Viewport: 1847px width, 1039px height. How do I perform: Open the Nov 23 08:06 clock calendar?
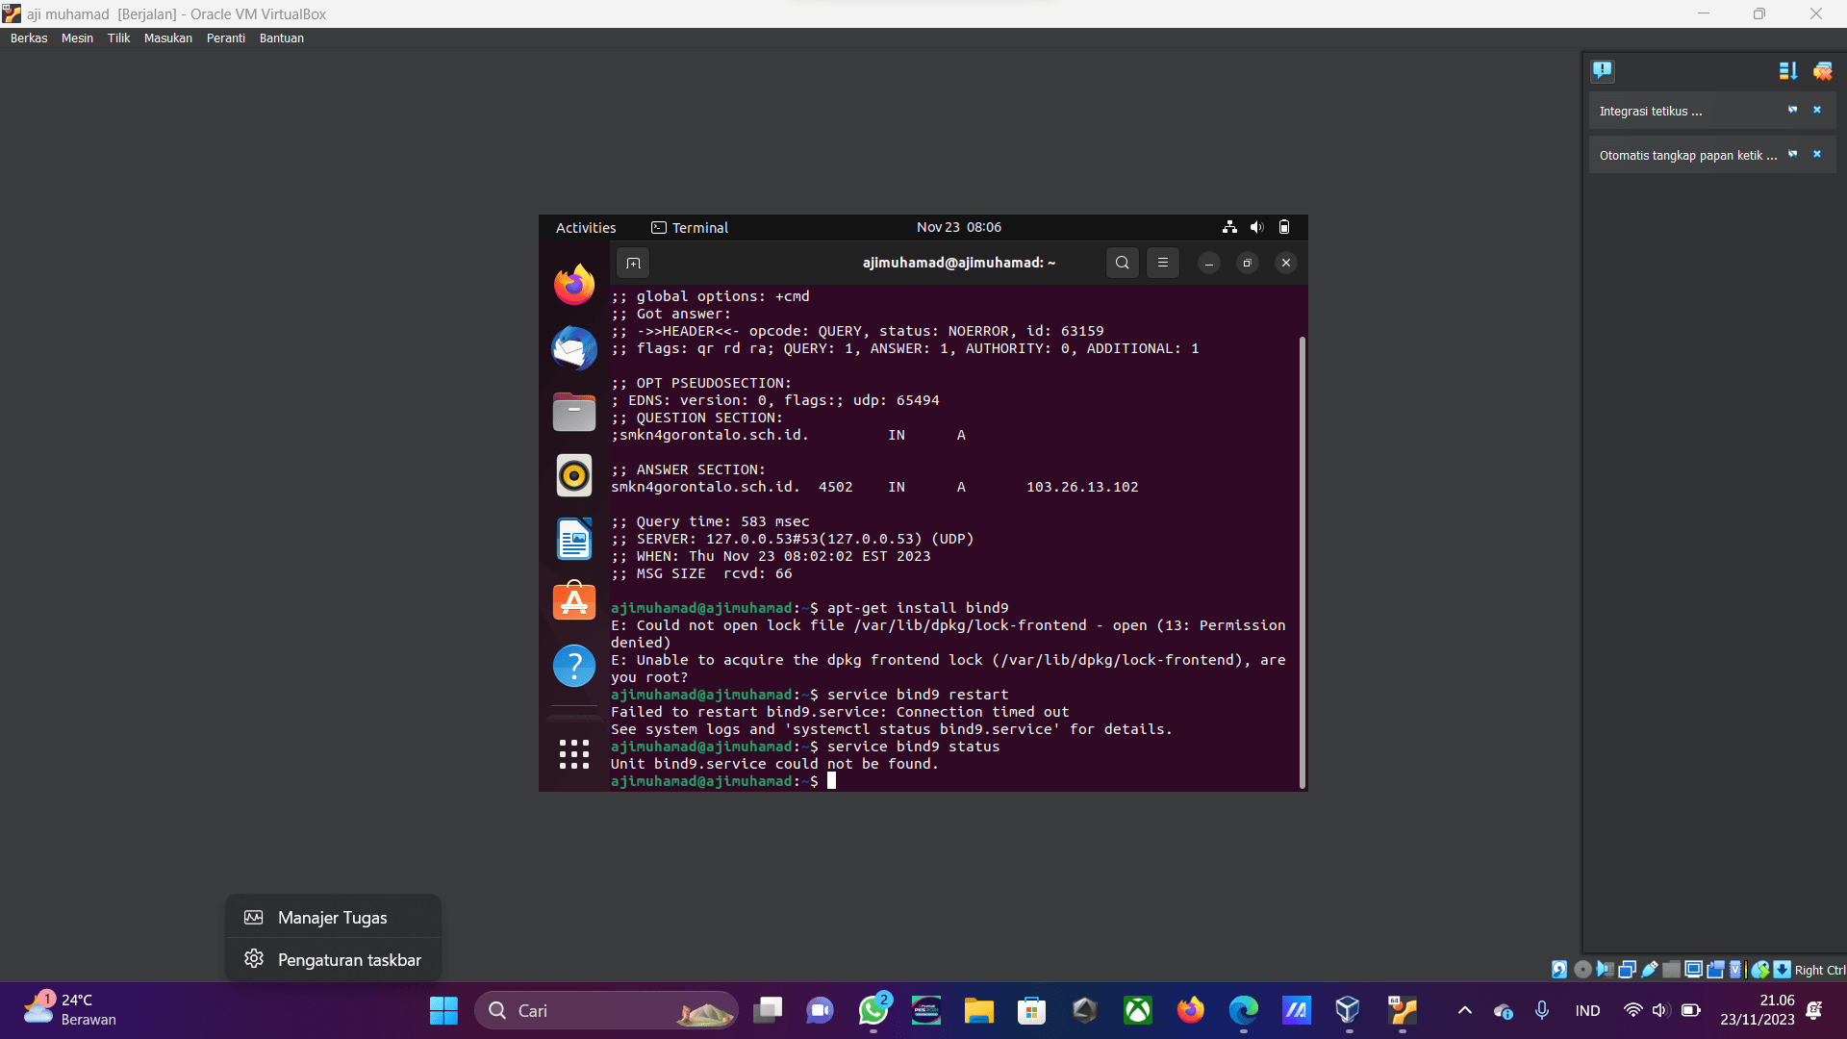coord(959,227)
